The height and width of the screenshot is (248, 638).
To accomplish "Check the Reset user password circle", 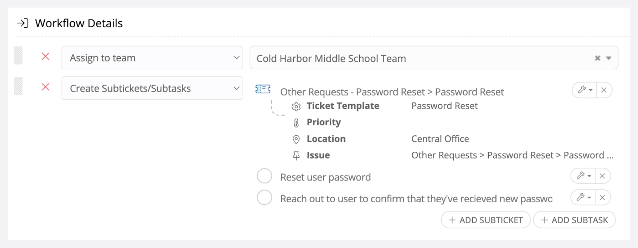I will [x=265, y=176].
